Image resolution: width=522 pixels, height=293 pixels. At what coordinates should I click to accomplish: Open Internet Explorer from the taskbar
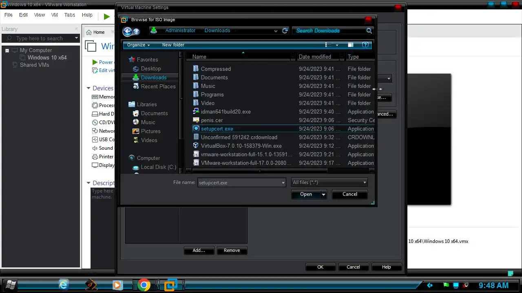63,285
